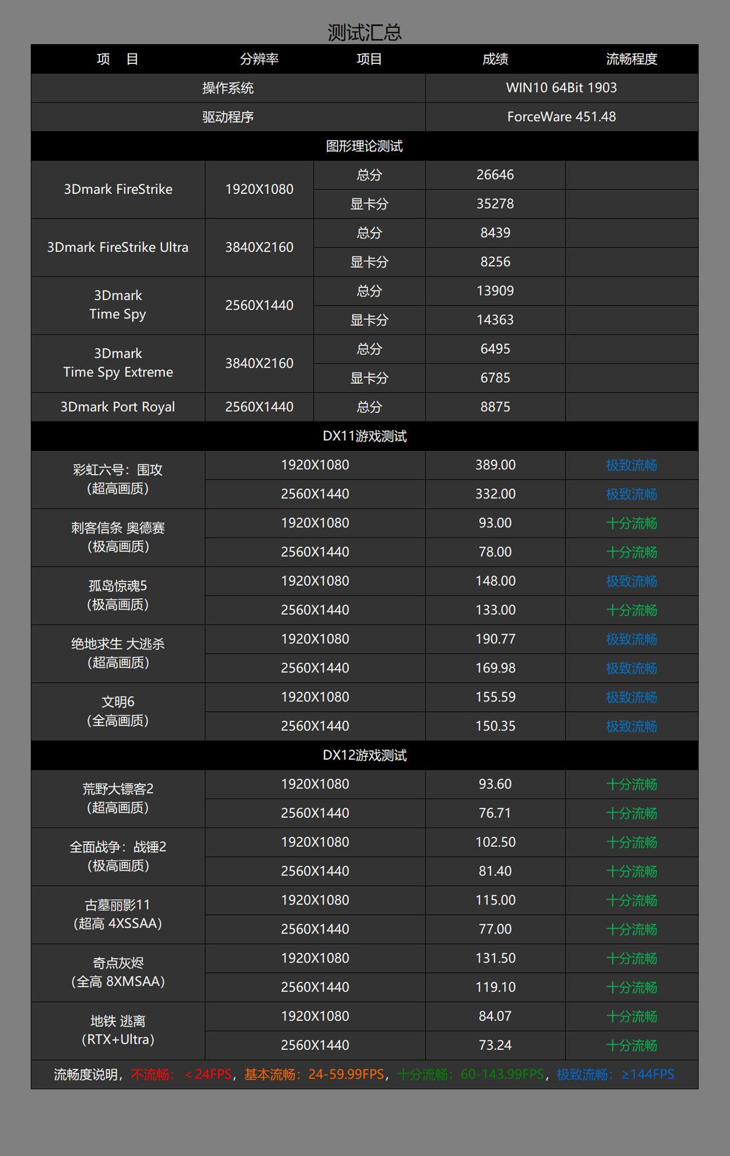Click the 流畅程度 column header
Image resolution: width=730 pixels, height=1156 pixels.
click(631, 59)
